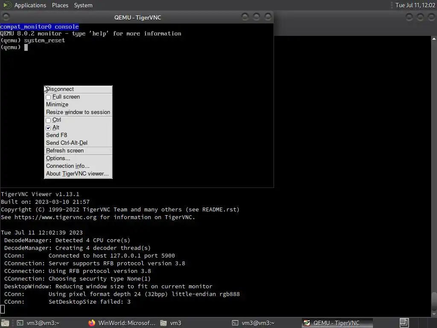
Task: Click the (qemu) system_reset line
Action: (x=33, y=41)
